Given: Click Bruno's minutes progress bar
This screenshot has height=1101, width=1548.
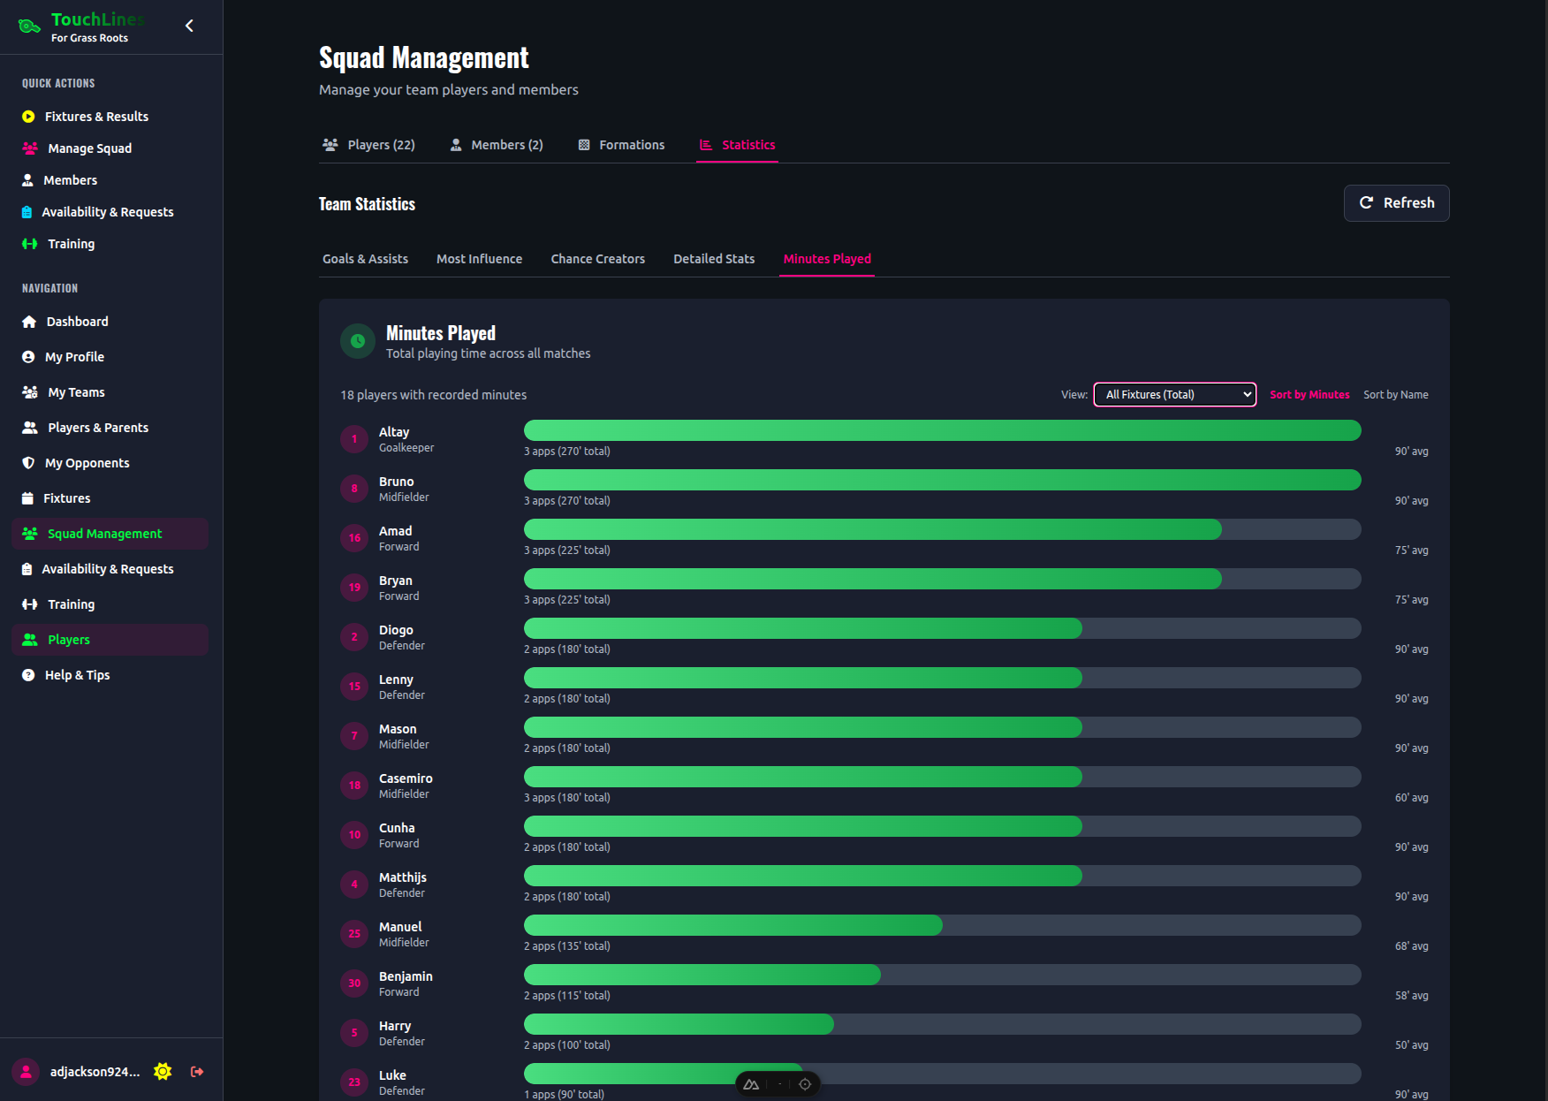Looking at the screenshot, I should [942, 480].
